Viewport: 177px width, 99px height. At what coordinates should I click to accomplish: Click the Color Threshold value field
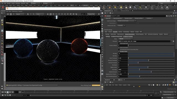123,58
